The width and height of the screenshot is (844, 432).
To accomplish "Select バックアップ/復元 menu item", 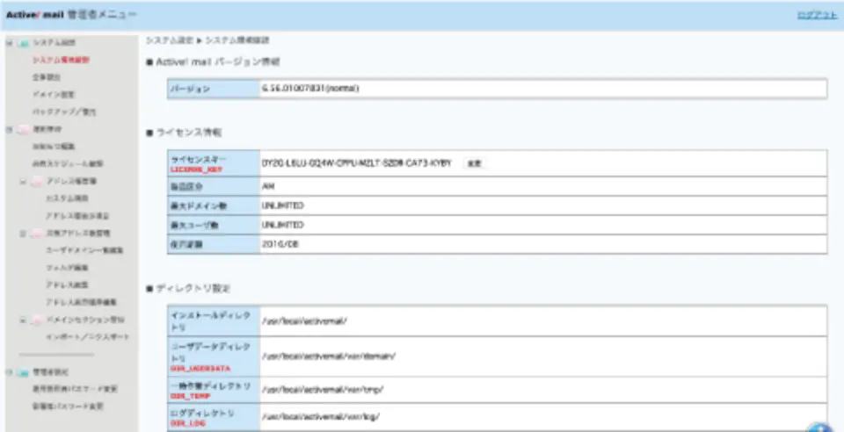I will pos(58,112).
